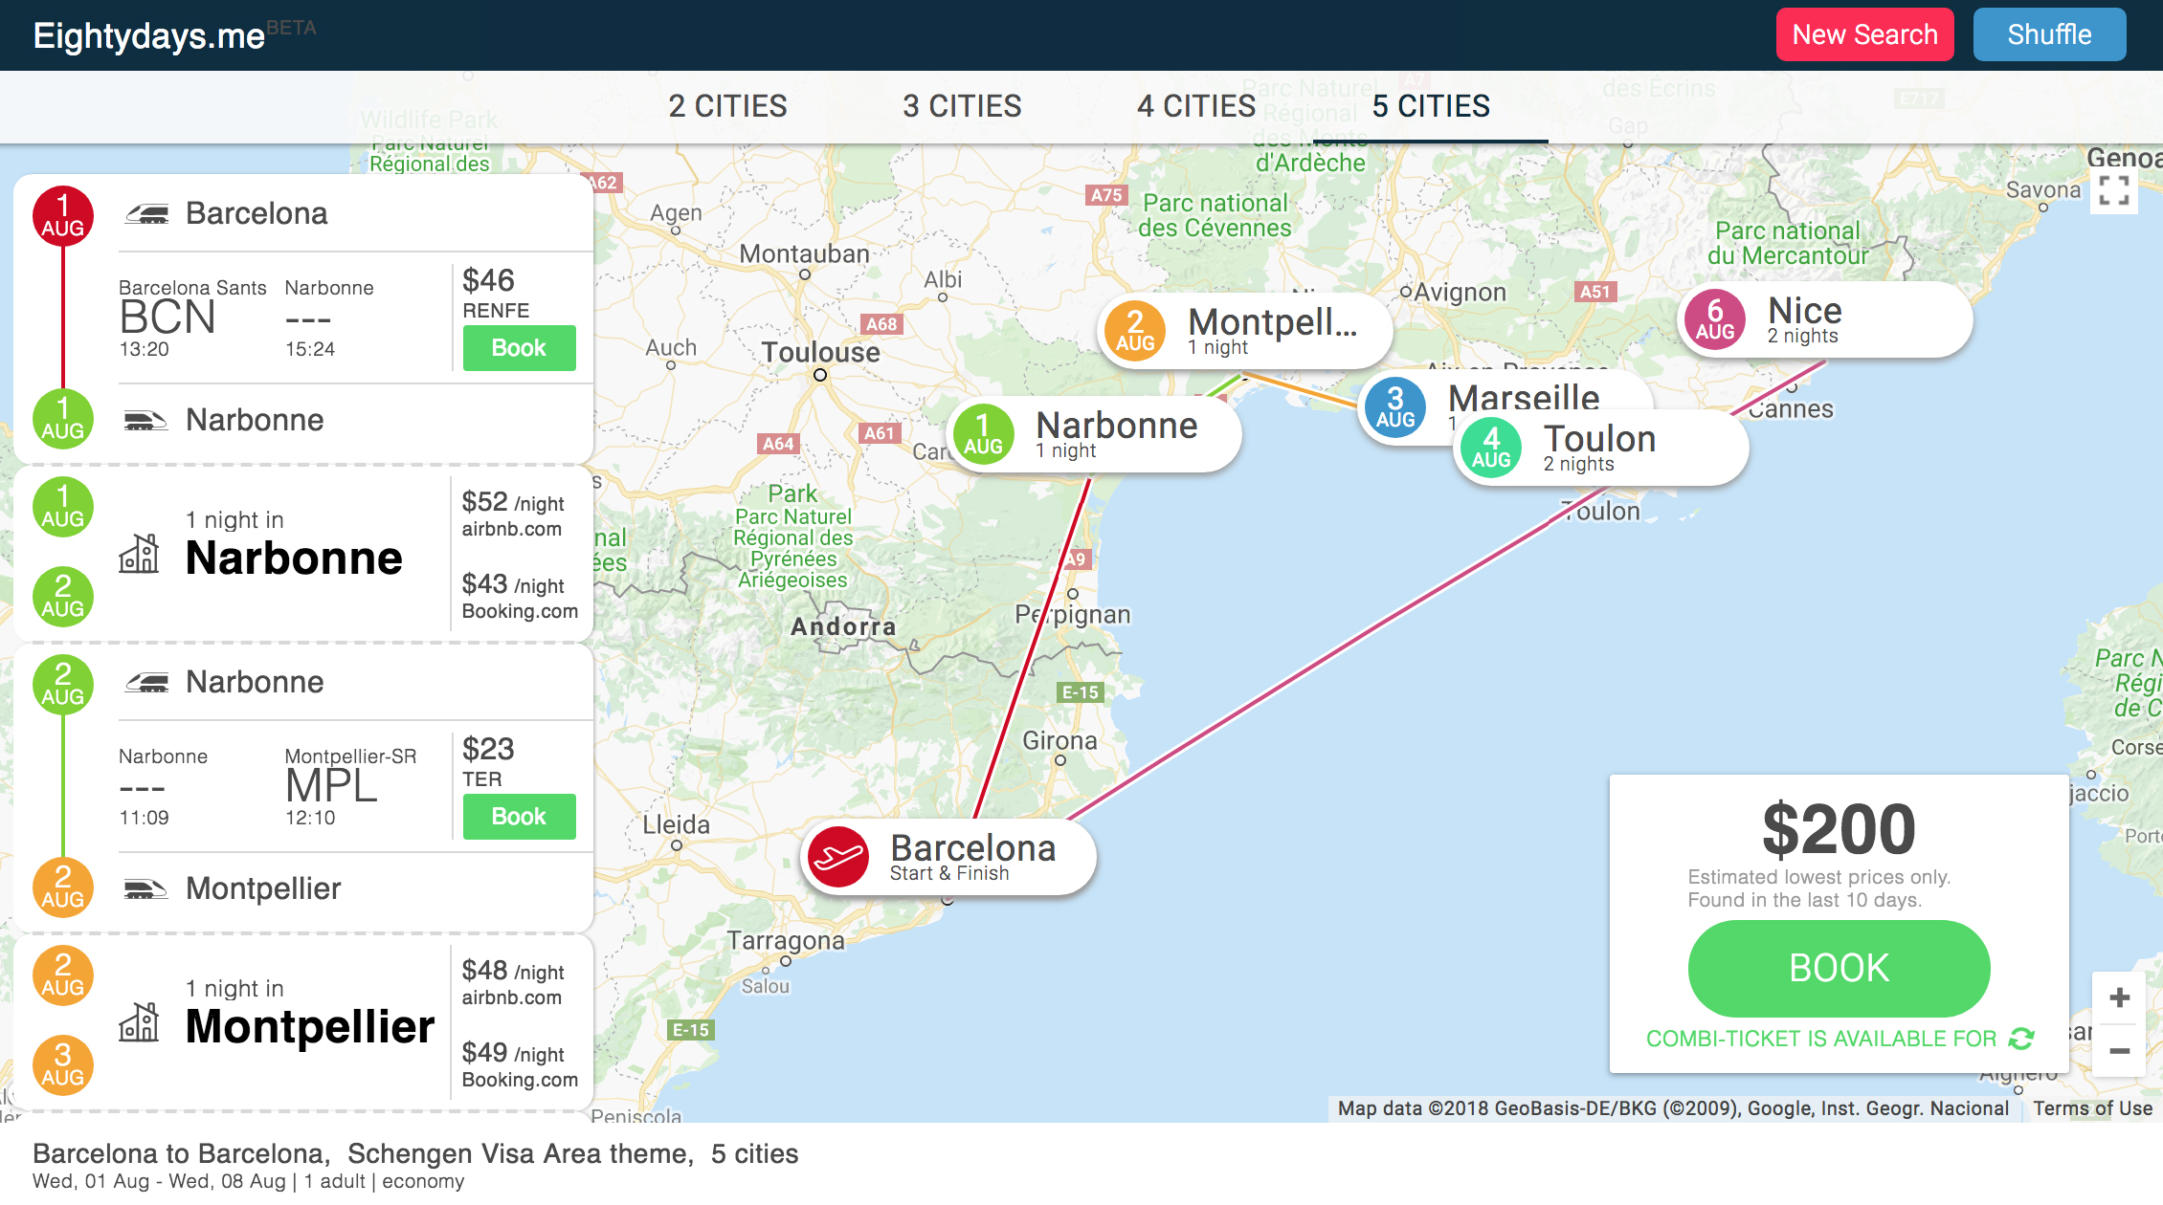
Task: Toggle fullscreen map view
Action: click(2114, 190)
